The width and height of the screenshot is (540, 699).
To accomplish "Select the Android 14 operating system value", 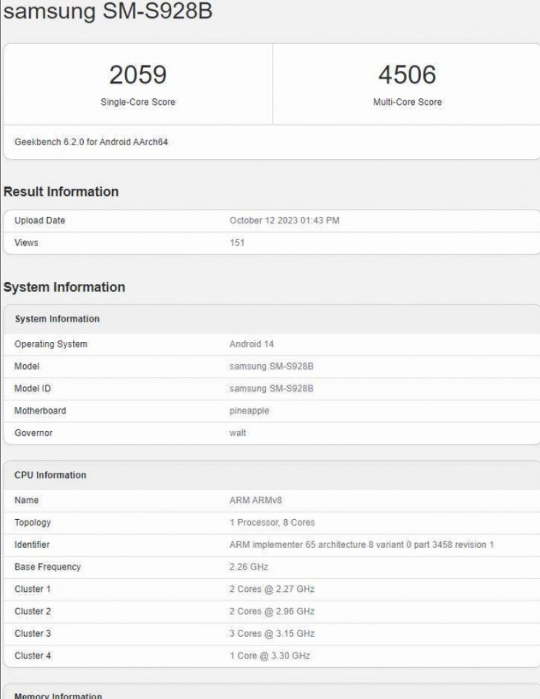I will [252, 344].
